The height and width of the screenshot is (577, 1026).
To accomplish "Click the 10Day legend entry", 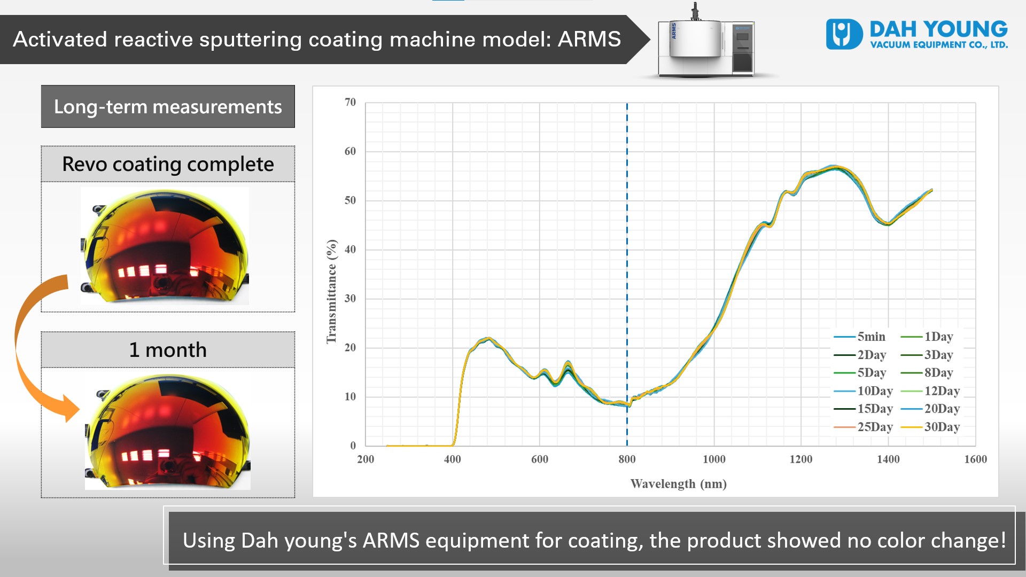I will 863,391.
